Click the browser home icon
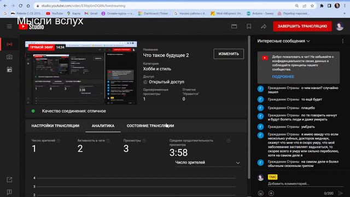Viewport: 350px width, 197px height. pos(28,6)
